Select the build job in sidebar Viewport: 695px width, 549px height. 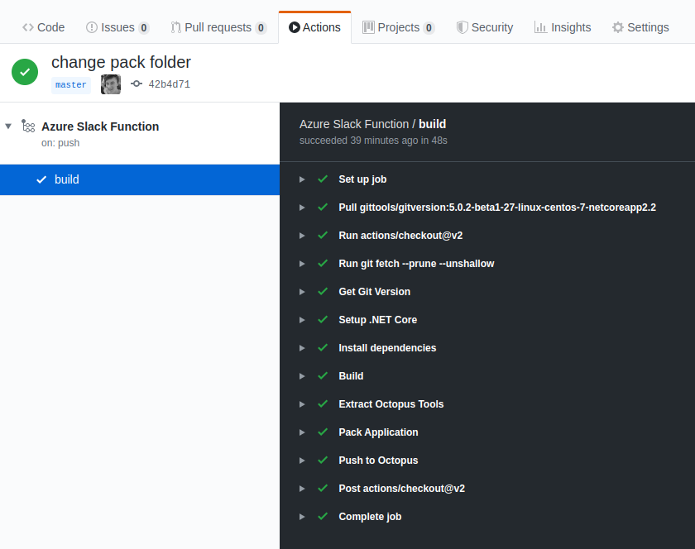[x=140, y=179]
